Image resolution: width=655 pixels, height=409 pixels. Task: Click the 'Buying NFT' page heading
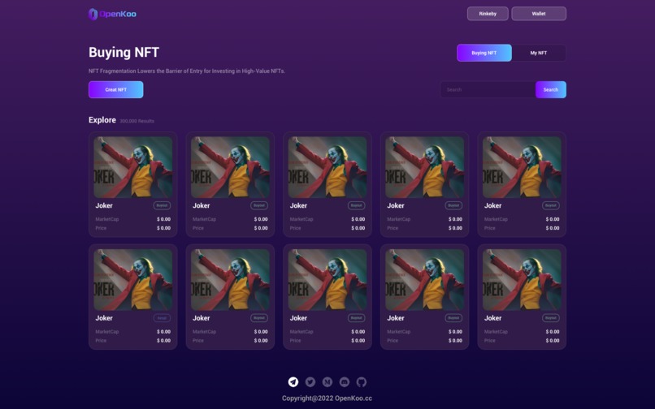[x=124, y=53]
